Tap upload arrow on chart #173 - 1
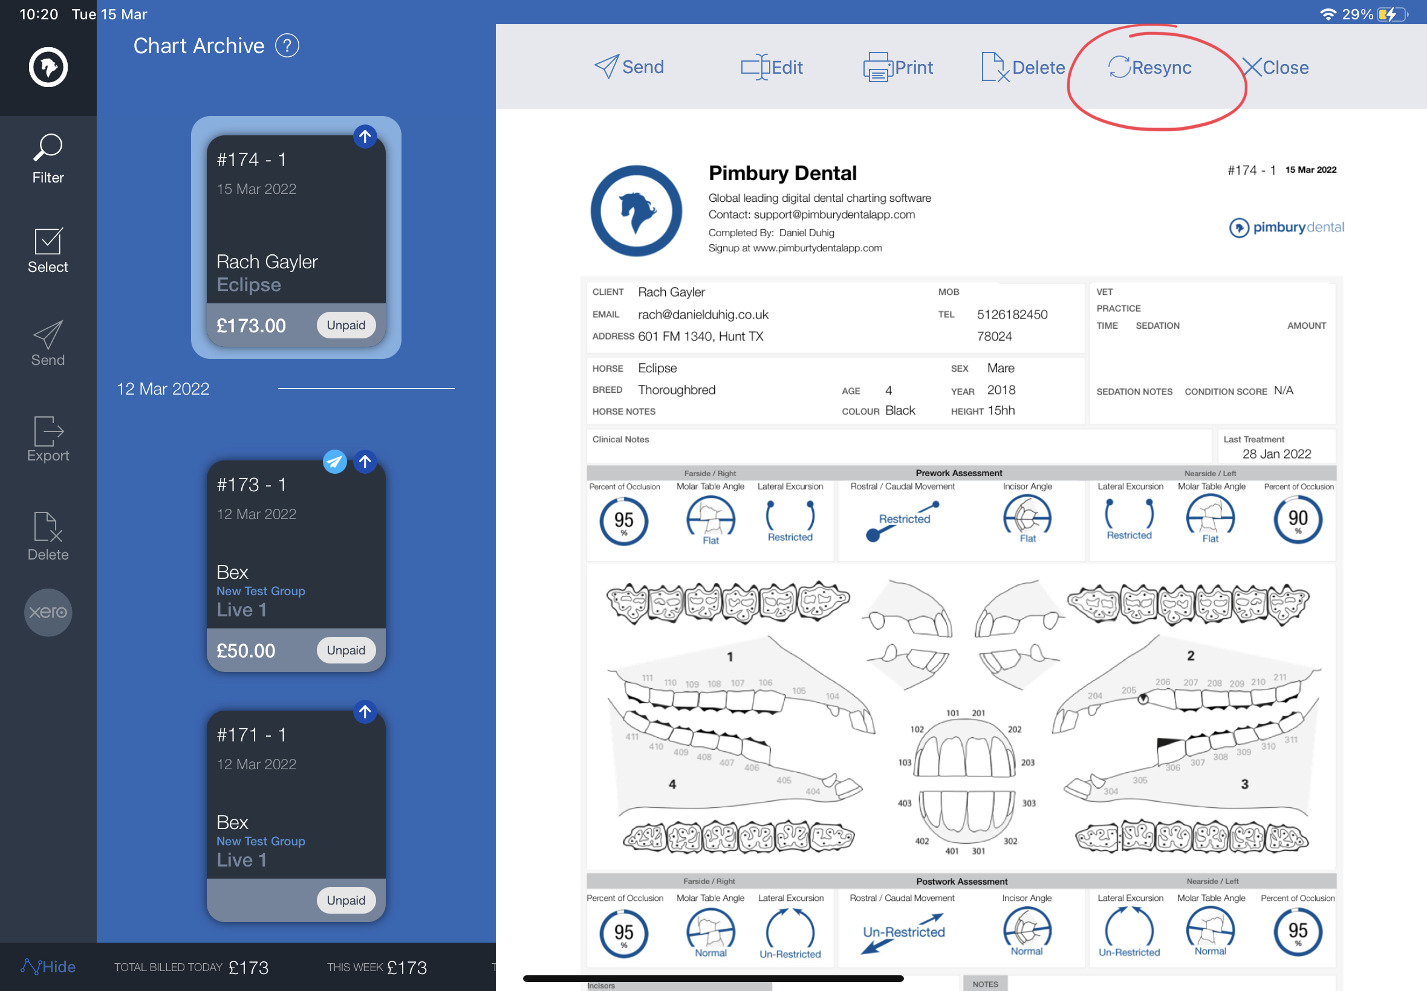Viewport: 1427px width, 991px height. tap(365, 461)
